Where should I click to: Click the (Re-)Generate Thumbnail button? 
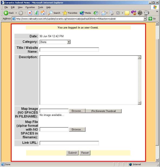103,111
